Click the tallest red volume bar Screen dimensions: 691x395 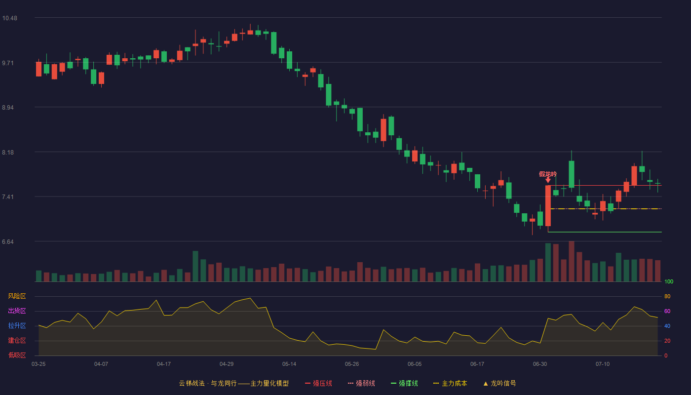pos(572,262)
